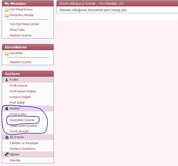The image size is (178, 166).
Task: Open Yasaklı Listeni Düzenle
Action: pyautogui.click(x=23, y=126)
